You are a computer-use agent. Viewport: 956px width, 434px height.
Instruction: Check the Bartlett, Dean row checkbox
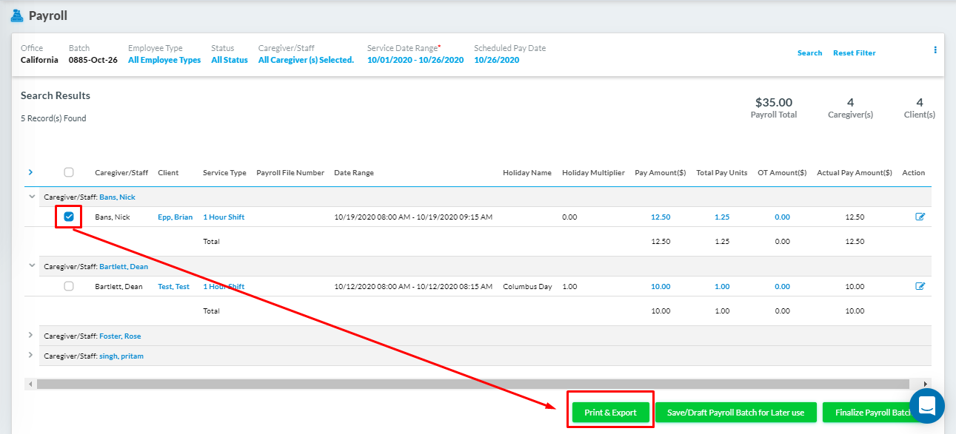click(x=69, y=286)
